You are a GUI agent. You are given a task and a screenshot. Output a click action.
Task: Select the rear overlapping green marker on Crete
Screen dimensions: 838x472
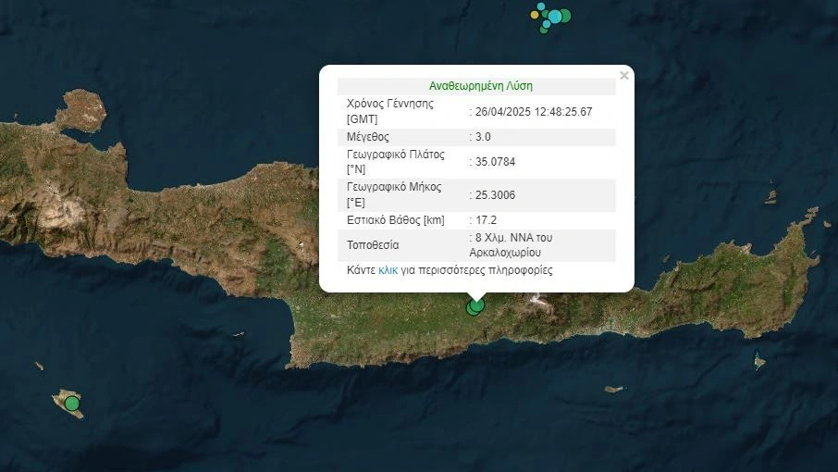coord(470,311)
